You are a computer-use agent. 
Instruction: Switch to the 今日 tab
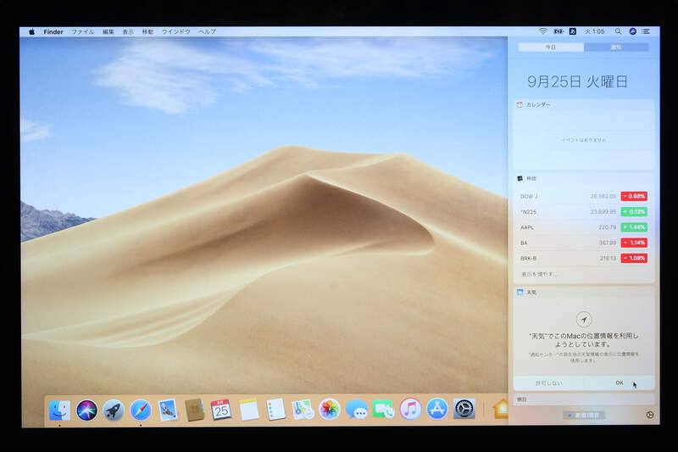pos(551,47)
